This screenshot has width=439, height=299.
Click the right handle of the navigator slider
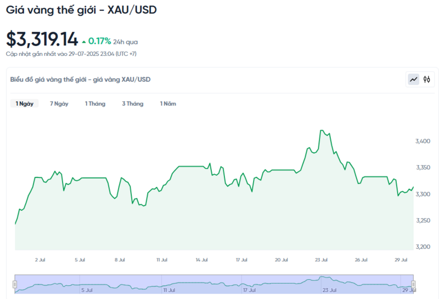[413, 284]
